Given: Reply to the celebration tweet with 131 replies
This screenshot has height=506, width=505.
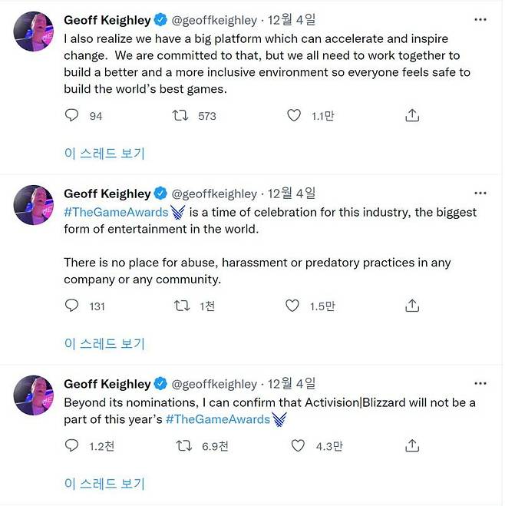Looking at the screenshot, I should [71, 306].
